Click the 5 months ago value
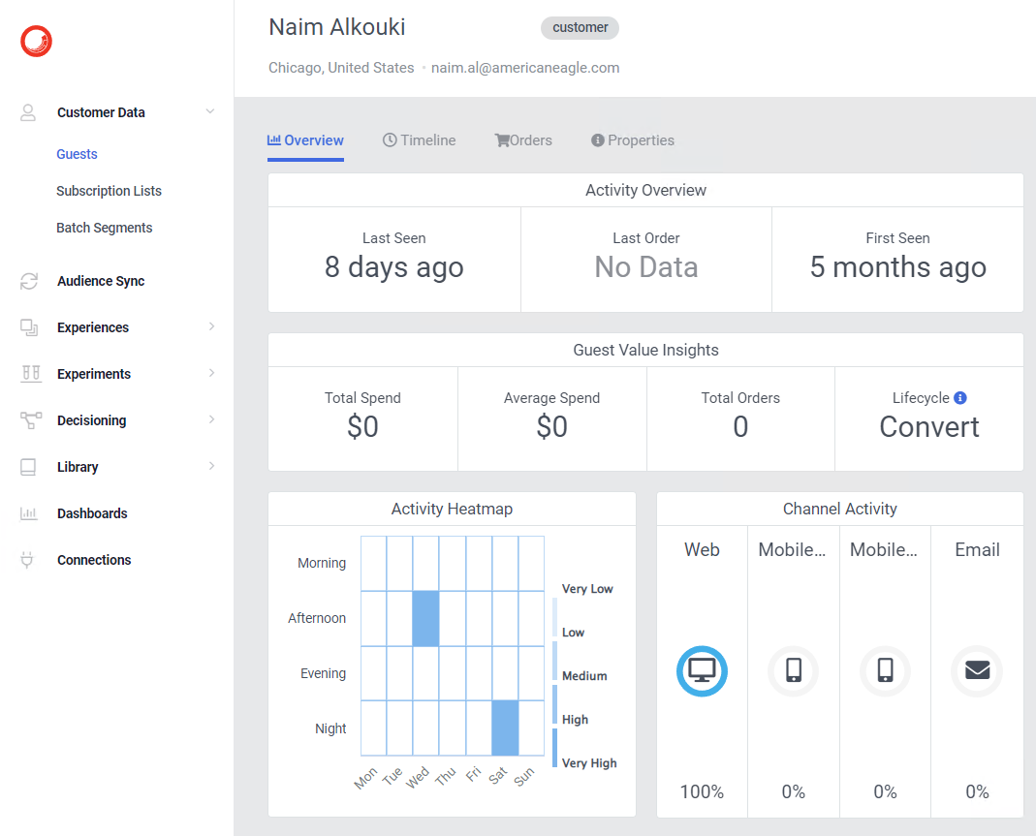The width and height of the screenshot is (1036, 836). click(898, 267)
